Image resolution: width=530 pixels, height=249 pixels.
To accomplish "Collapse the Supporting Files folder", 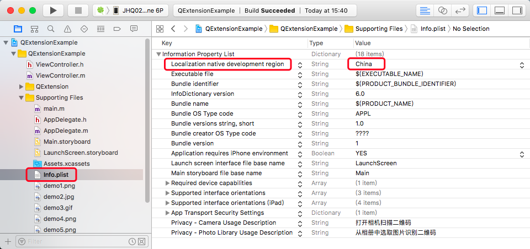I will tap(22, 98).
